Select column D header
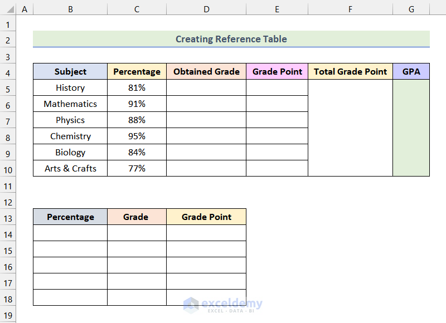This screenshot has height=323, width=446. click(206, 9)
